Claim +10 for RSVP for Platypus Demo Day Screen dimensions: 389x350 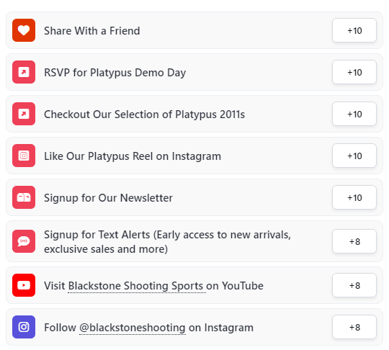click(x=354, y=72)
